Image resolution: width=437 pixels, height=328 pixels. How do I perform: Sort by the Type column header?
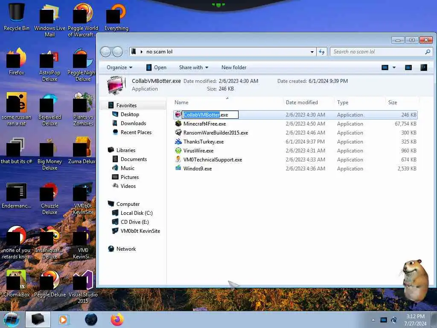pyautogui.click(x=360, y=102)
